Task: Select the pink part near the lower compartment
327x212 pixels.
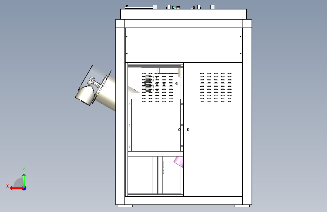Action: click(x=178, y=161)
